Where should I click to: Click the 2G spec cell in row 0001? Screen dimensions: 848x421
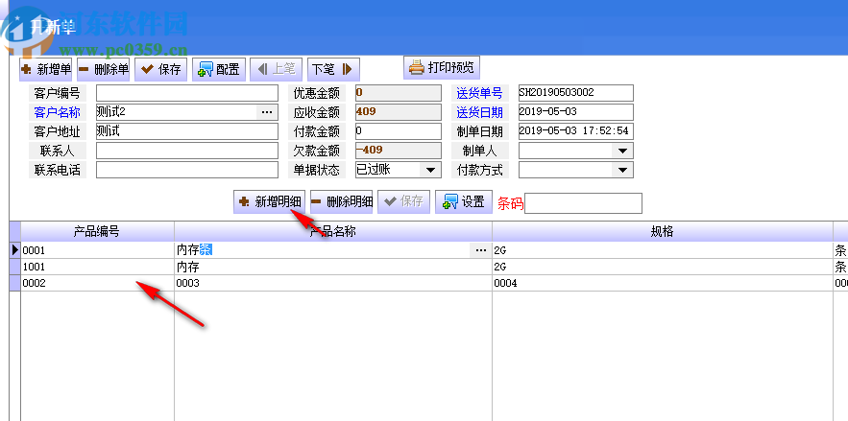[x=663, y=250]
